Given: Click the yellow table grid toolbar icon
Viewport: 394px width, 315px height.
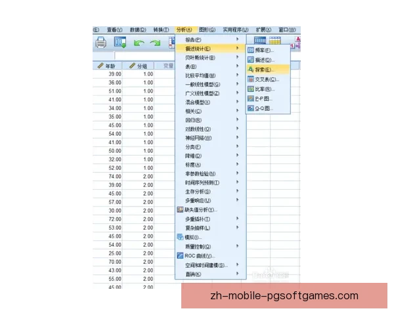Looking at the screenshot, I should [x=275, y=40].
